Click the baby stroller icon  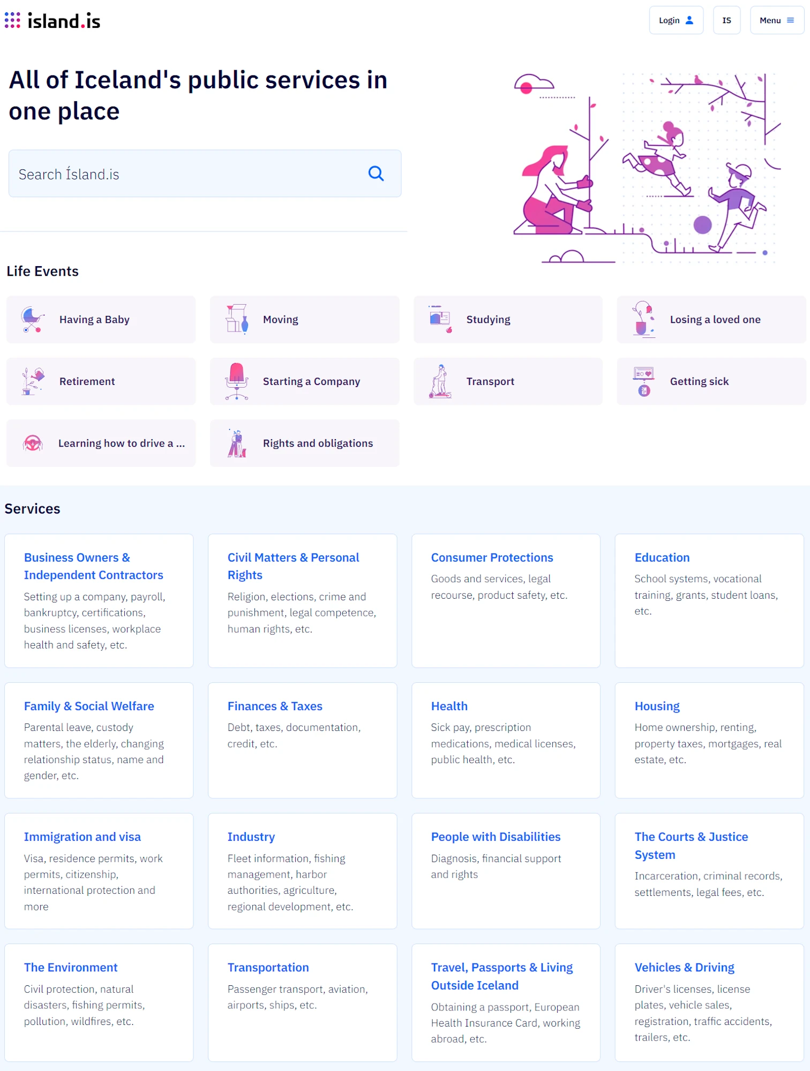pyautogui.click(x=33, y=320)
